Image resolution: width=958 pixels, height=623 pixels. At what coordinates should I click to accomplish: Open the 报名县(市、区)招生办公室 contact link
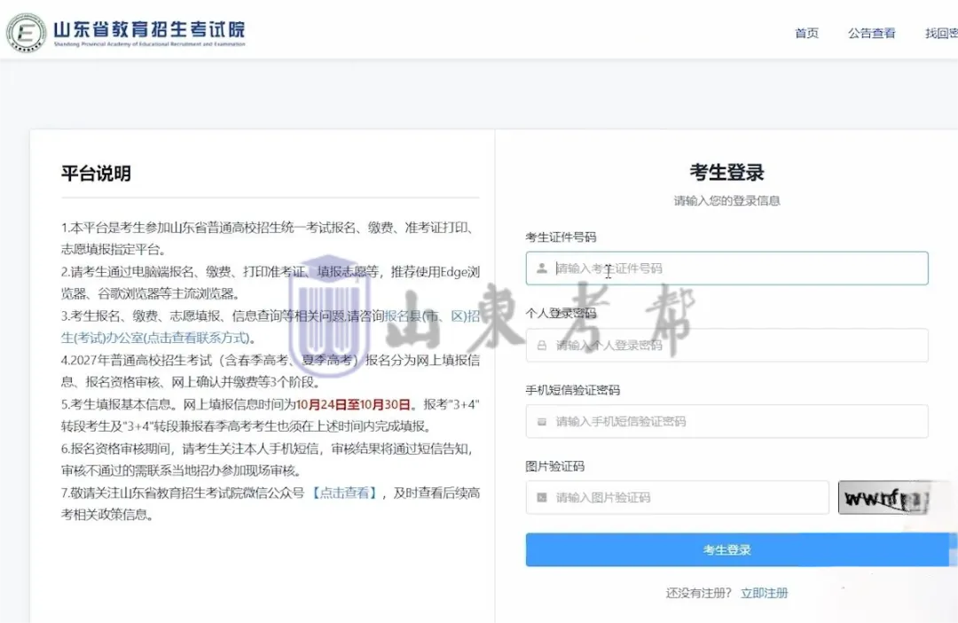tap(270, 326)
